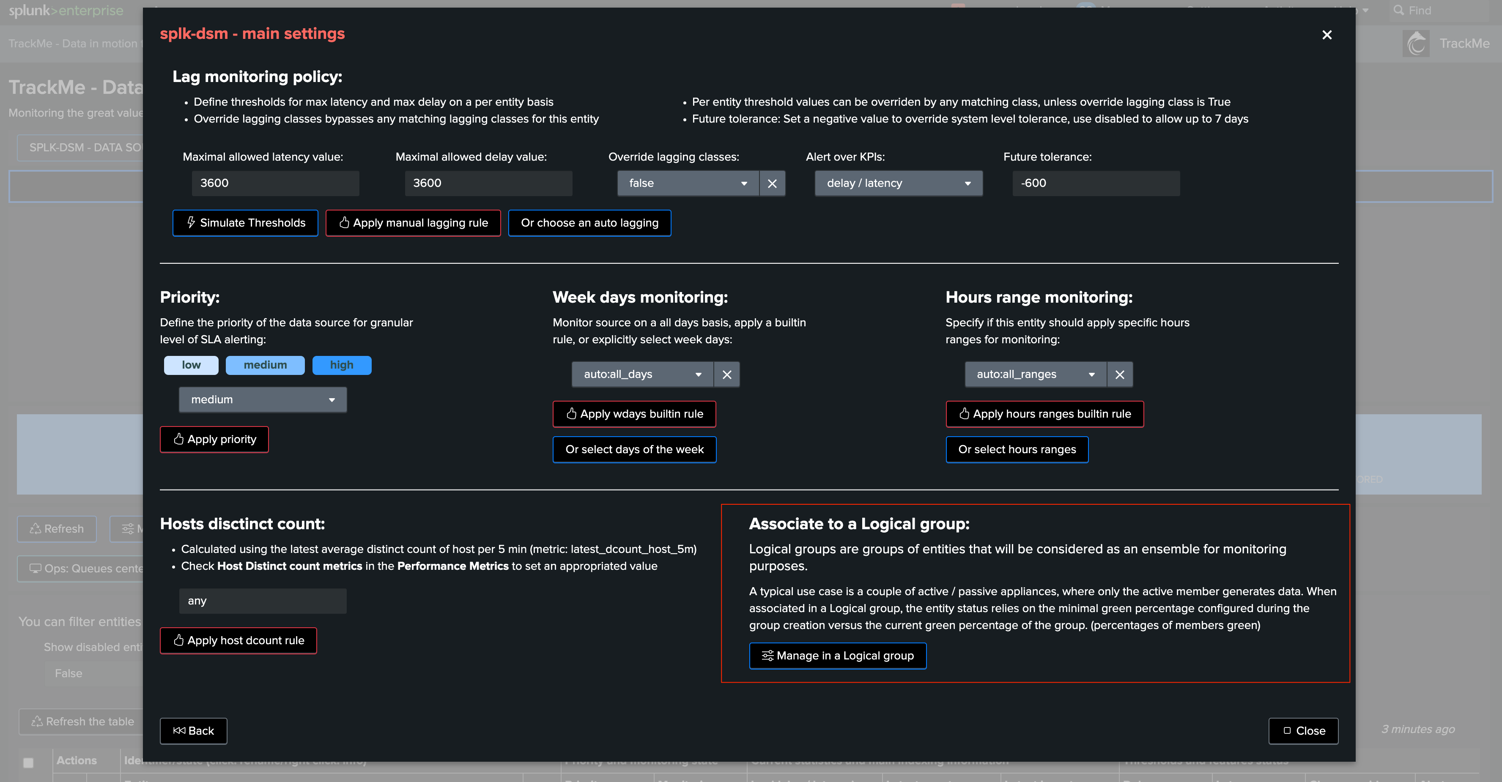
Task: Clear the auto:all_days week days selection
Action: 726,375
